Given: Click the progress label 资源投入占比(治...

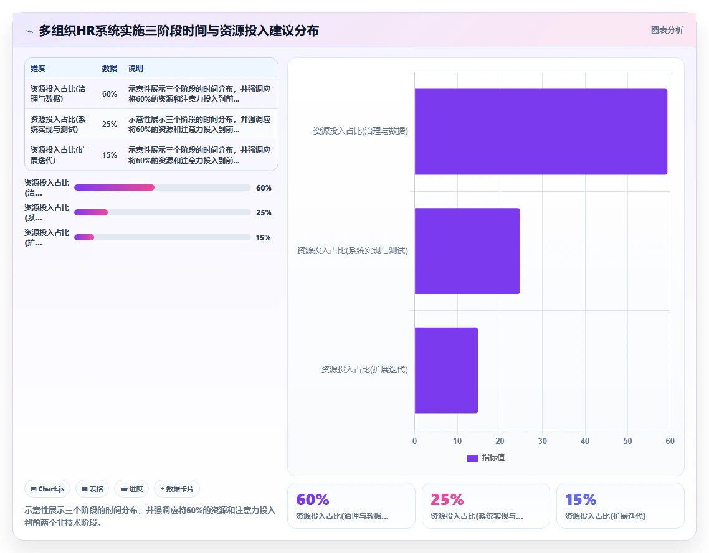Looking at the screenshot, I should pyautogui.click(x=47, y=188).
